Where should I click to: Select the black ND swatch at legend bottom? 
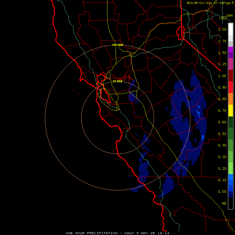(231, 203)
